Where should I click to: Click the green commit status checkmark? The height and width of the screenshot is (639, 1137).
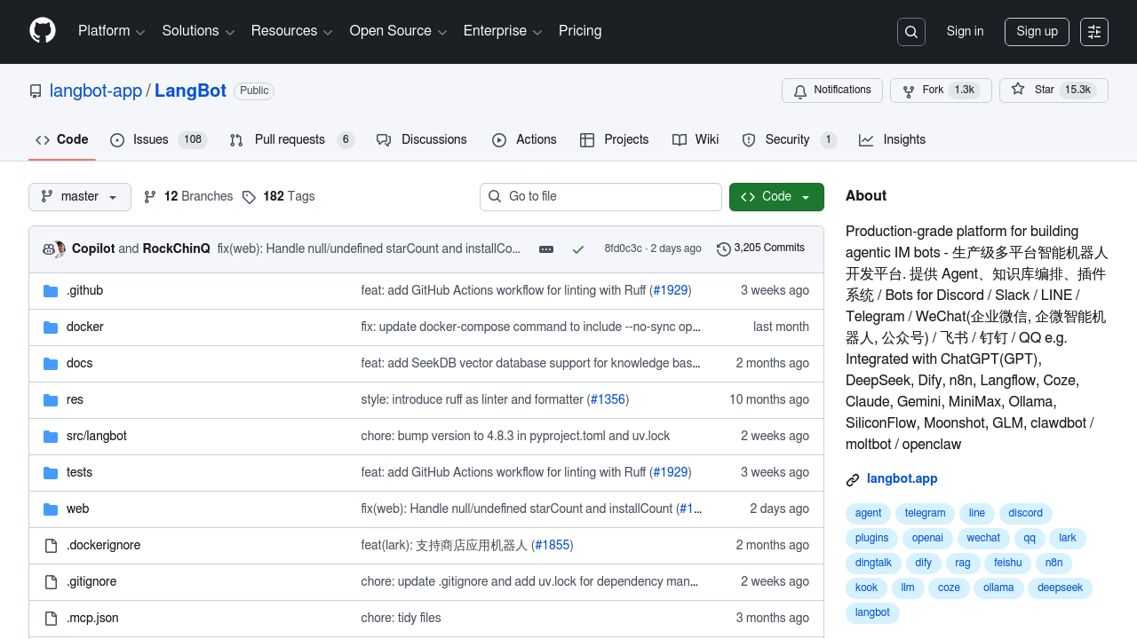pos(578,249)
